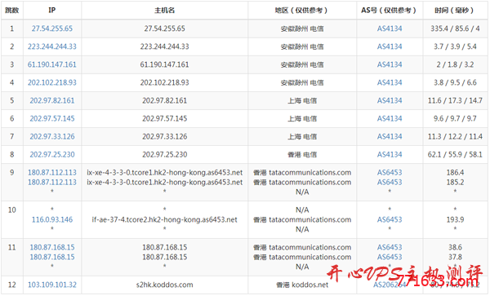Image resolution: width=490 pixels, height=296 pixels.
Task: Click the AS4134 link in hop 2 row
Action: 390,46
